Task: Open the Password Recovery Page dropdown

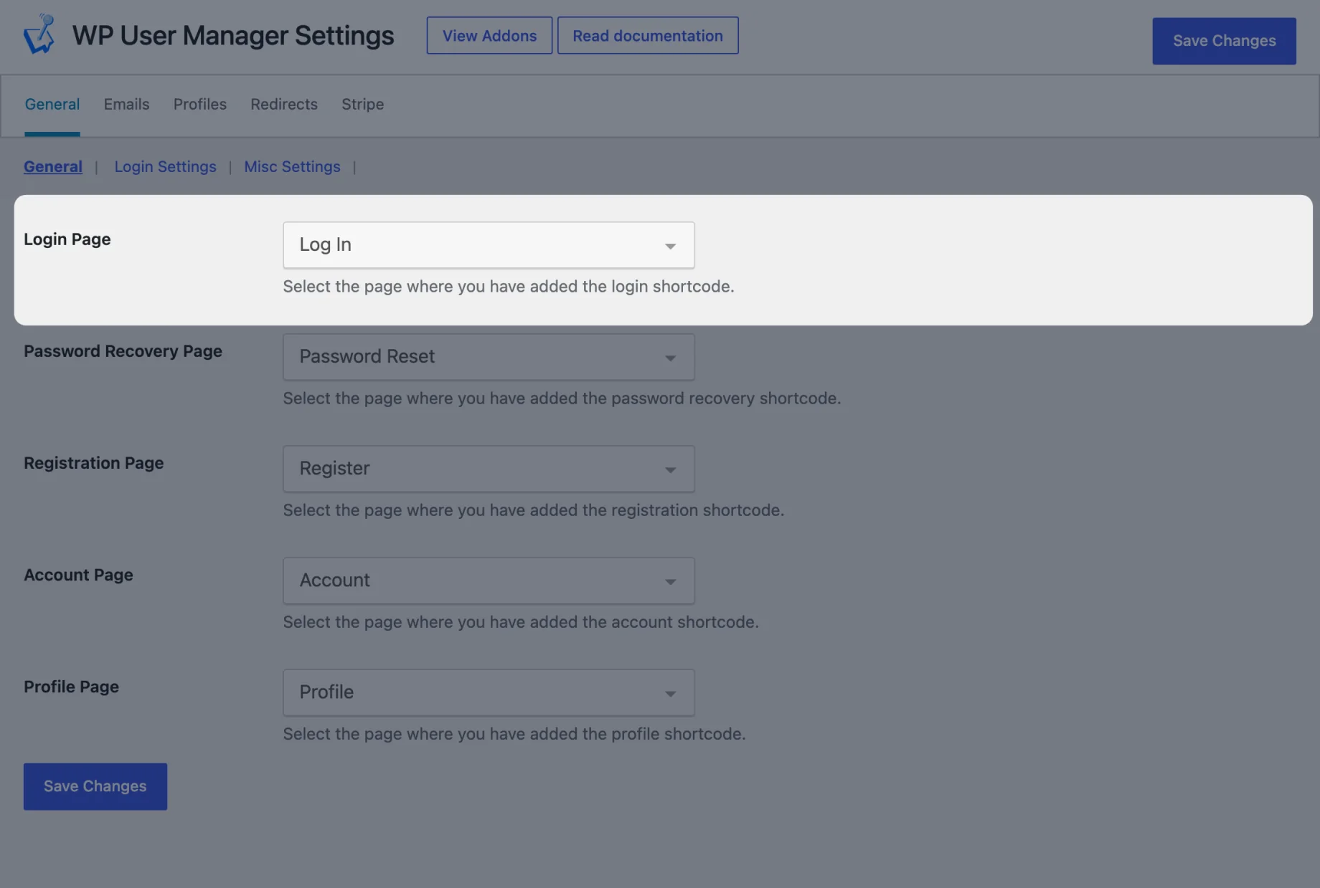Action: 489,357
